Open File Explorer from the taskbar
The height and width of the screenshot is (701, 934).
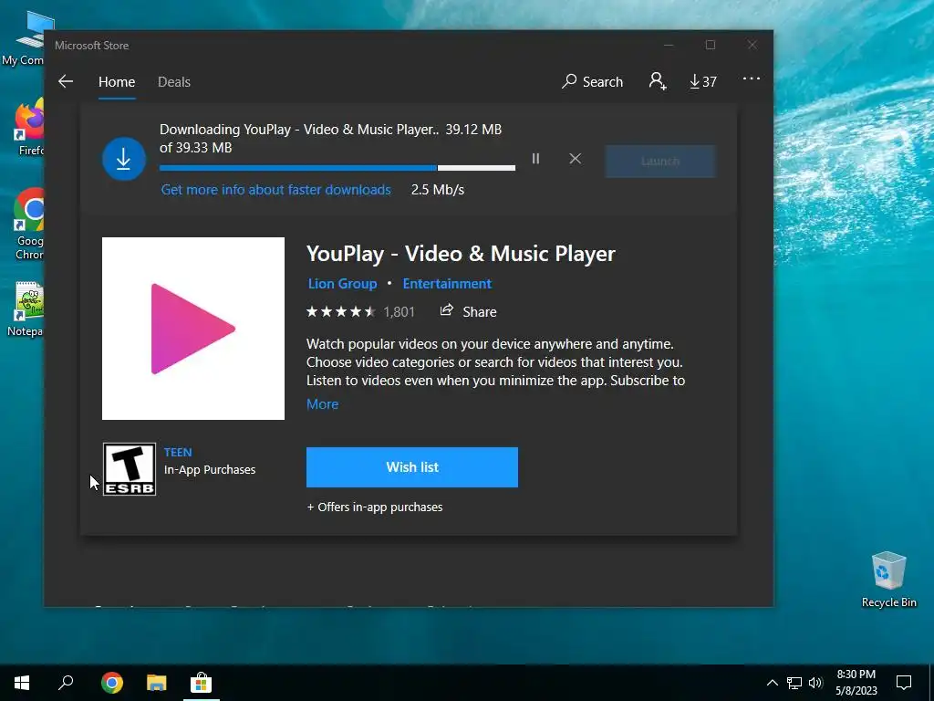[x=157, y=683]
